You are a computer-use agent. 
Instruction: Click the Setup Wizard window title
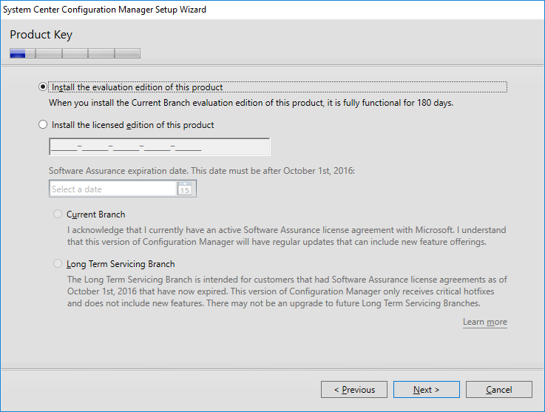(x=104, y=10)
